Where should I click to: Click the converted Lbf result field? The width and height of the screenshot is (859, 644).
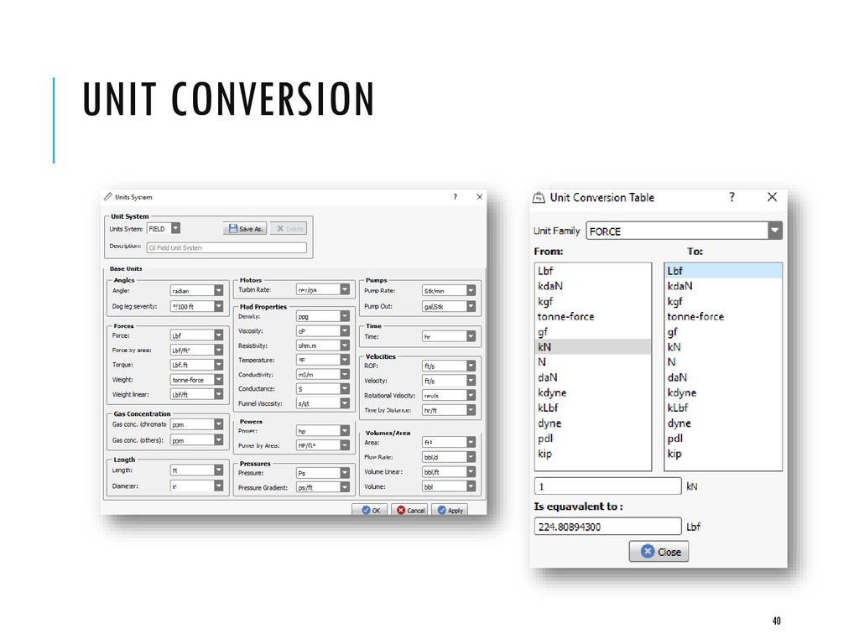click(x=607, y=527)
